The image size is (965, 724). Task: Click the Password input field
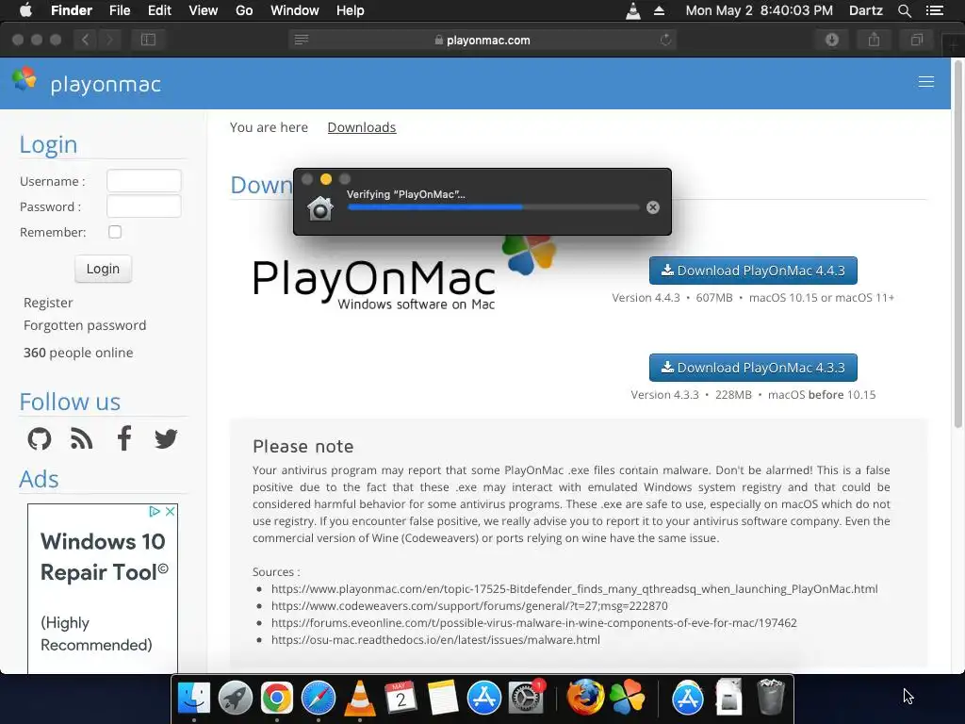[x=143, y=206]
